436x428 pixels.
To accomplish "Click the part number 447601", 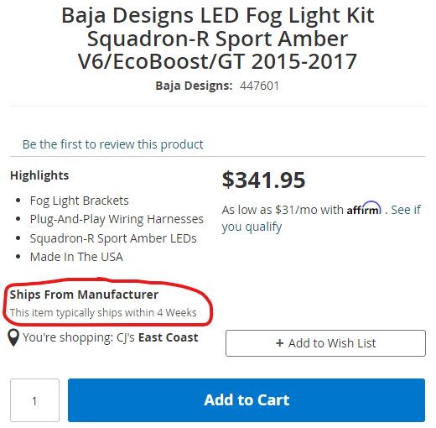I will click(x=259, y=86).
